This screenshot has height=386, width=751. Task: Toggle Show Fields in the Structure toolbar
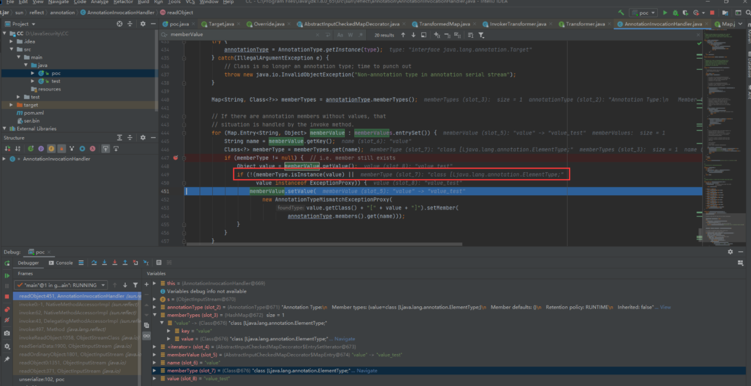click(x=51, y=149)
